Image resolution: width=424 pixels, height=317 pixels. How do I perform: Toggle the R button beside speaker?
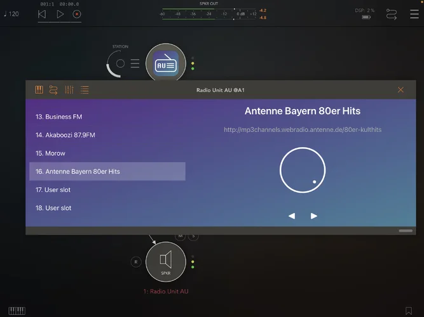136,262
